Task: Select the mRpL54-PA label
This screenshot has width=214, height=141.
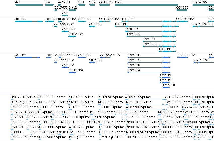Action: [x=68, y=55]
